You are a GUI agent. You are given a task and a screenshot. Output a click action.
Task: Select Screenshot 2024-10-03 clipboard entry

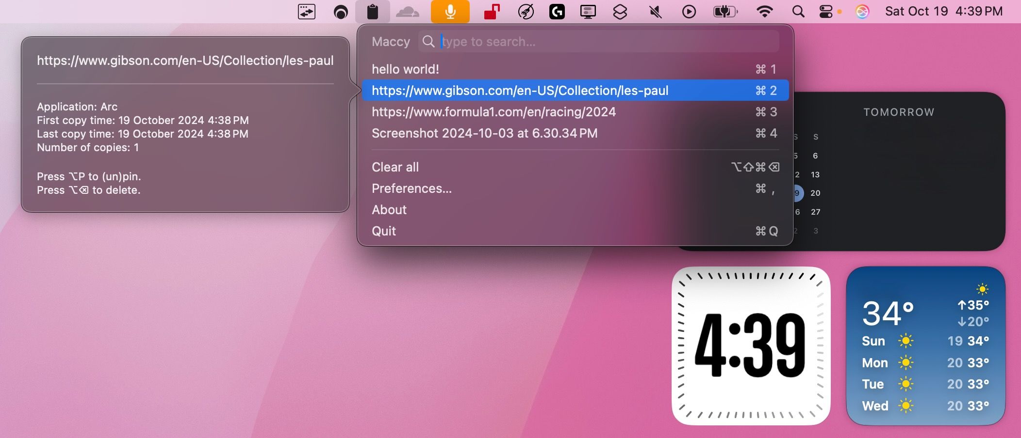click(575, 133)
